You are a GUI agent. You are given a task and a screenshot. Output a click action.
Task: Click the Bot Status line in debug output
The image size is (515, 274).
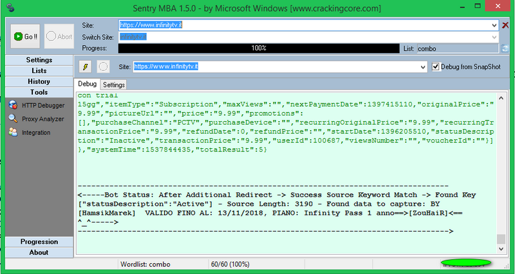click(277, 195)
